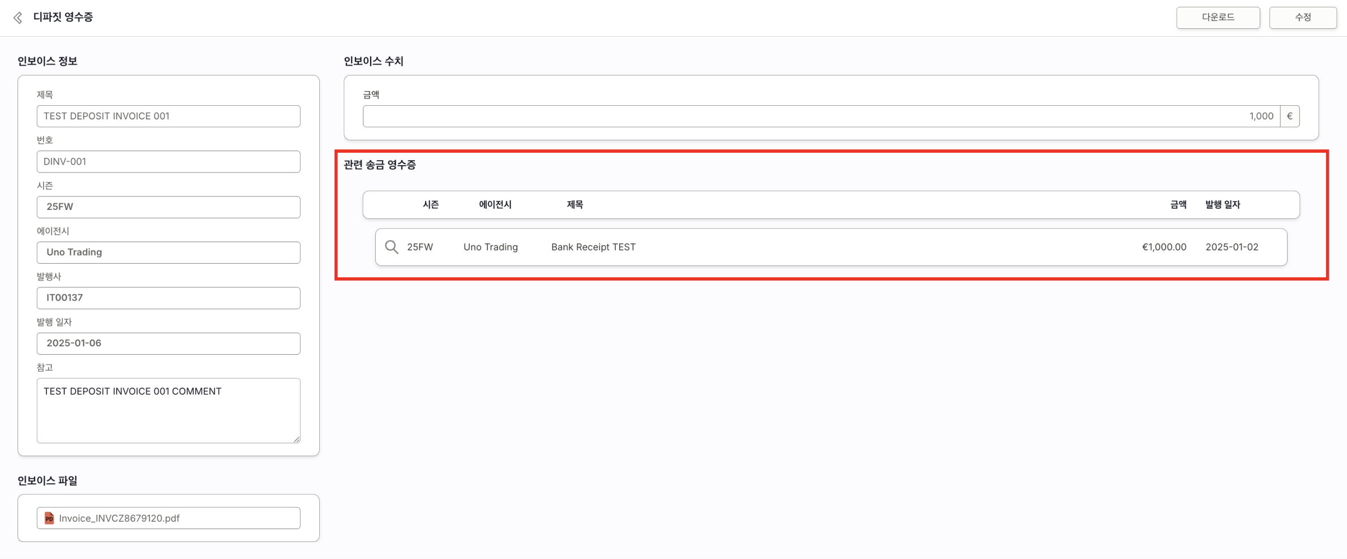Screen dimensions: 1347x559
Task: Click the 참고 comment text area
Action: pyautogui.click(x=168, y=410)
